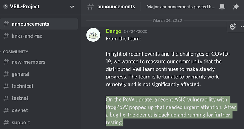Open pinned messages with pin icon
The width and height of the screenshot is (244, 129).
(x=236, y=7)
